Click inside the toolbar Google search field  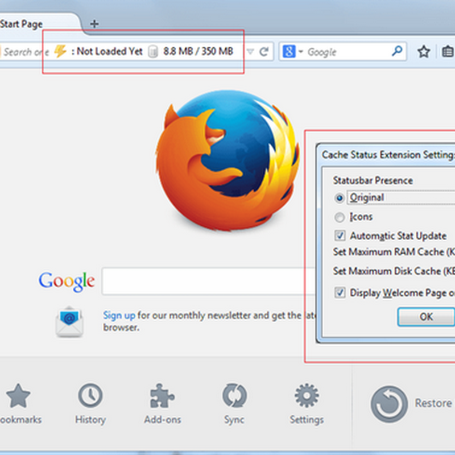[x=348, y=52]
